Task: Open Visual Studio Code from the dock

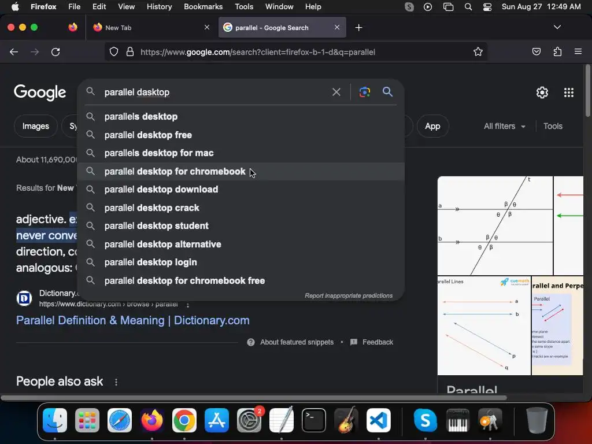Action: 378,420
